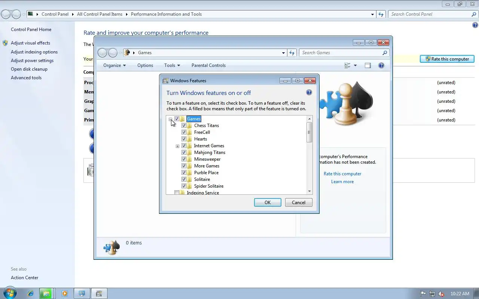The width and height of the screenshot is (479, 299).
Task: Click the Back button in Games window
Action: [x=102, y=53]
